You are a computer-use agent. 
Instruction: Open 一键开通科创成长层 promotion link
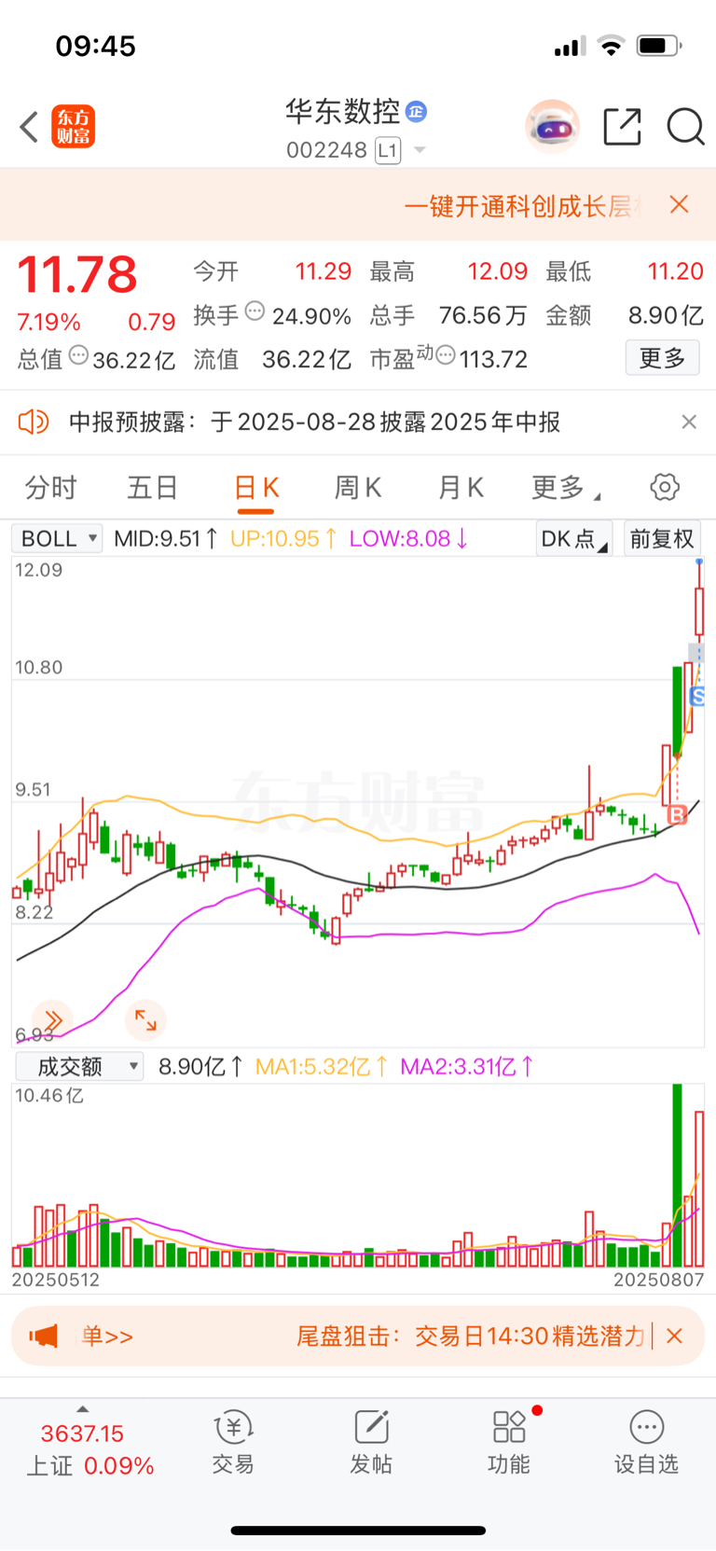pos(523,206)
